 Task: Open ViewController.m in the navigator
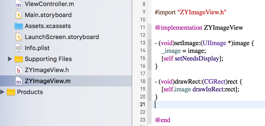(49, 4)
